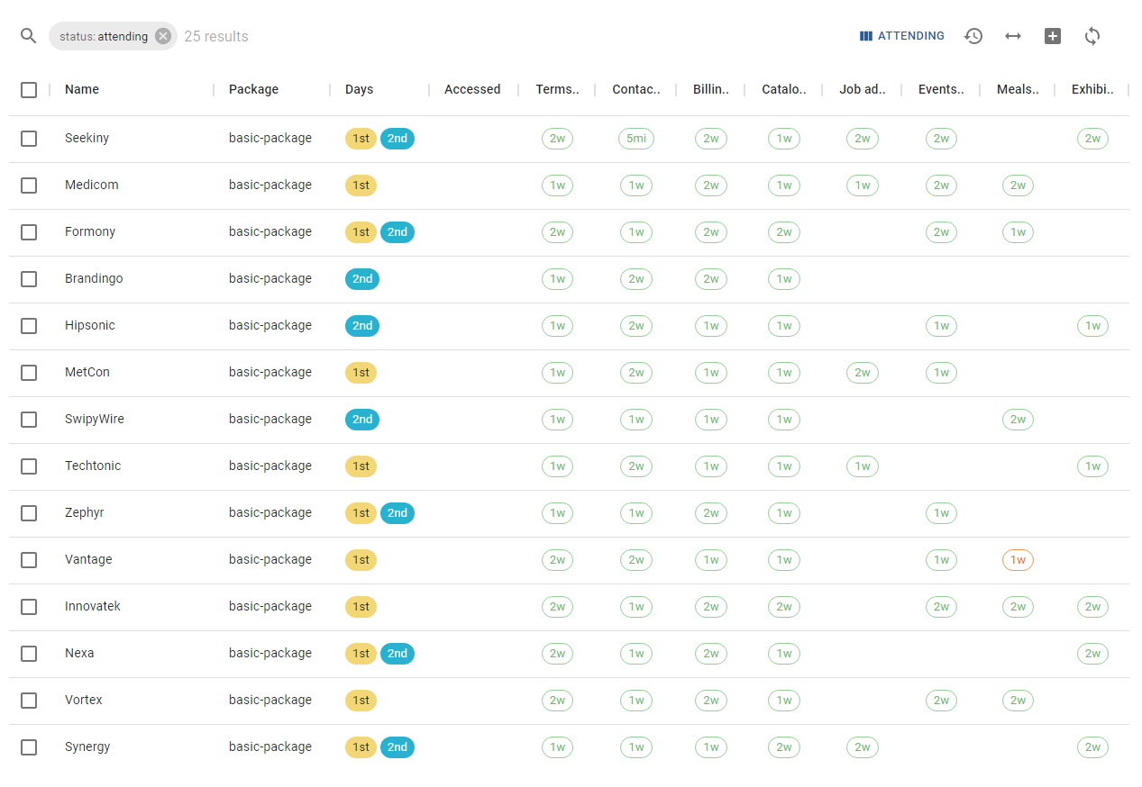Click the status attending filter chip

point(113,36)
